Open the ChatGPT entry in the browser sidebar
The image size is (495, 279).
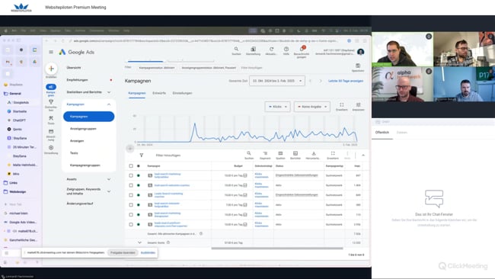19,120
